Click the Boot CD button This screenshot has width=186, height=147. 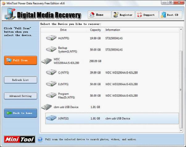pyautogui.click(x=171, y=15)
